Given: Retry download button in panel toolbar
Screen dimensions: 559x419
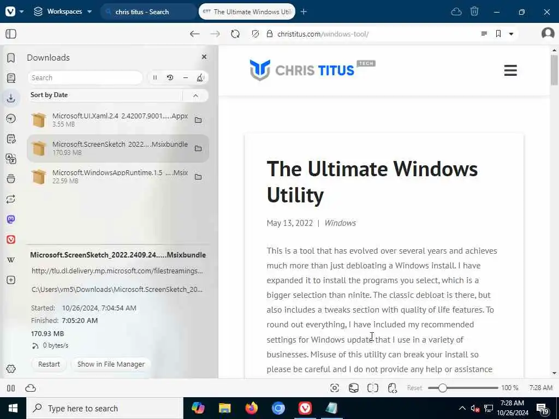Looking at the screenshot, I should (x=170, y=77).
